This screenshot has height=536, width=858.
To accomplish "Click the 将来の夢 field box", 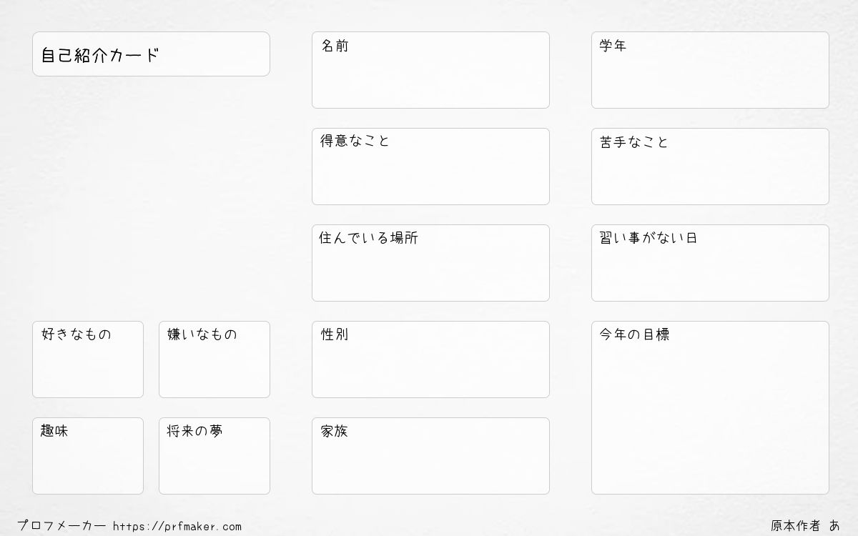I will coord(214,456).
